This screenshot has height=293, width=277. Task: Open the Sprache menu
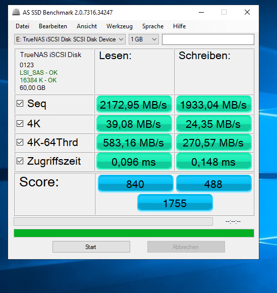tap(153, 26)
